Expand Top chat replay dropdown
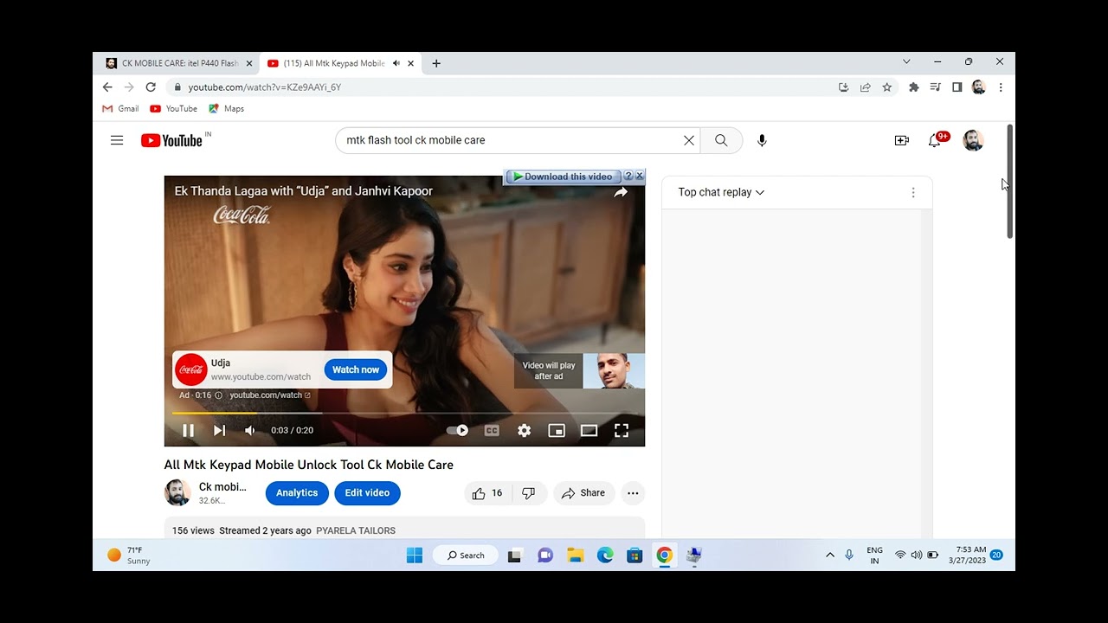1108x623 pixels. [721, 192]
